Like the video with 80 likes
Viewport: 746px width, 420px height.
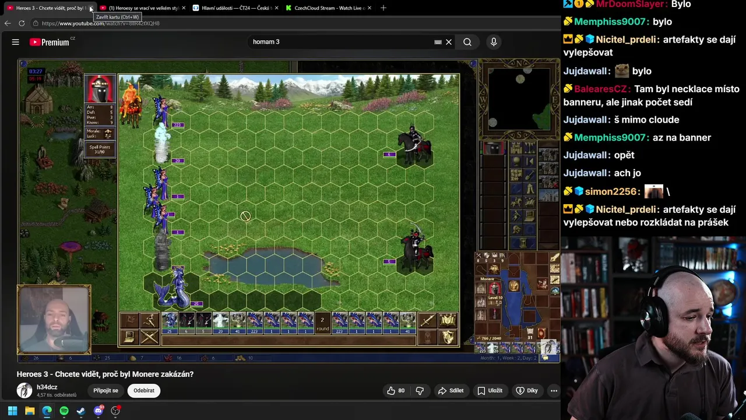[396, 390]
